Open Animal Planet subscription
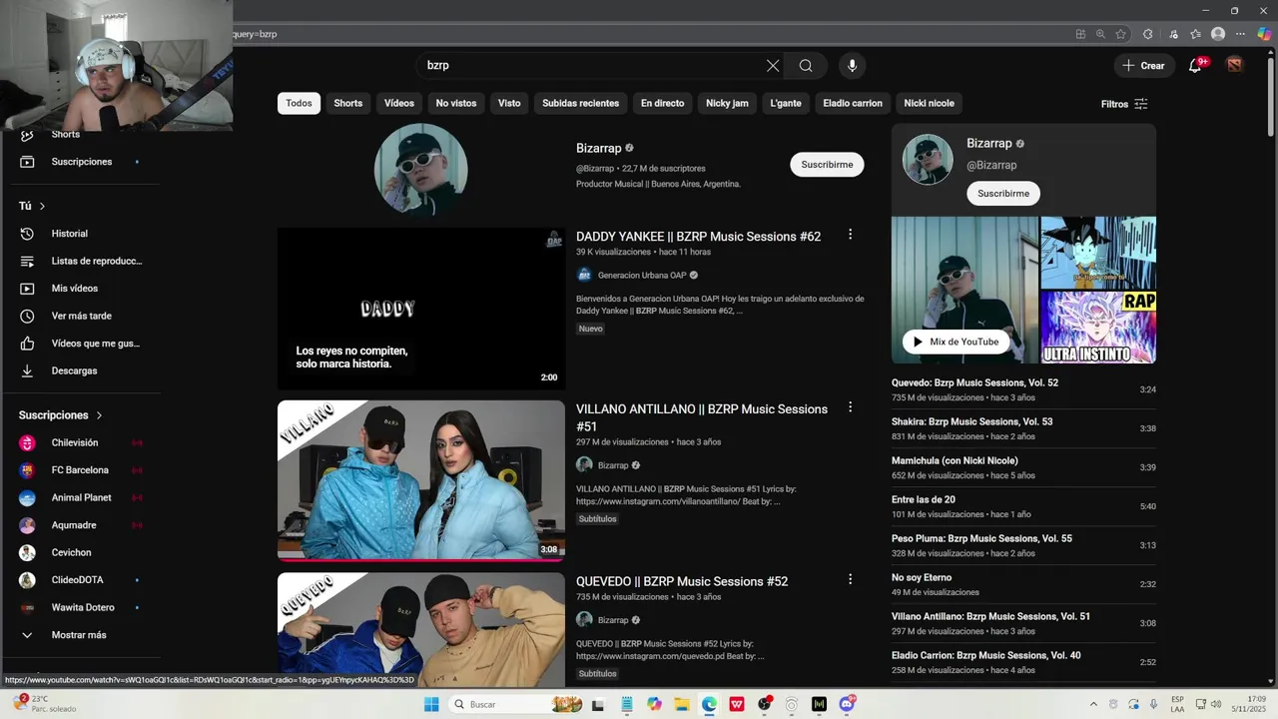This screenshot has height=719, width=1278. pos(83,497)
